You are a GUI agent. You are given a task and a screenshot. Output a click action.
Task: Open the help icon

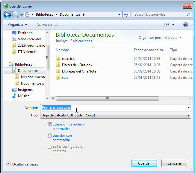click(x=185, y=25)
